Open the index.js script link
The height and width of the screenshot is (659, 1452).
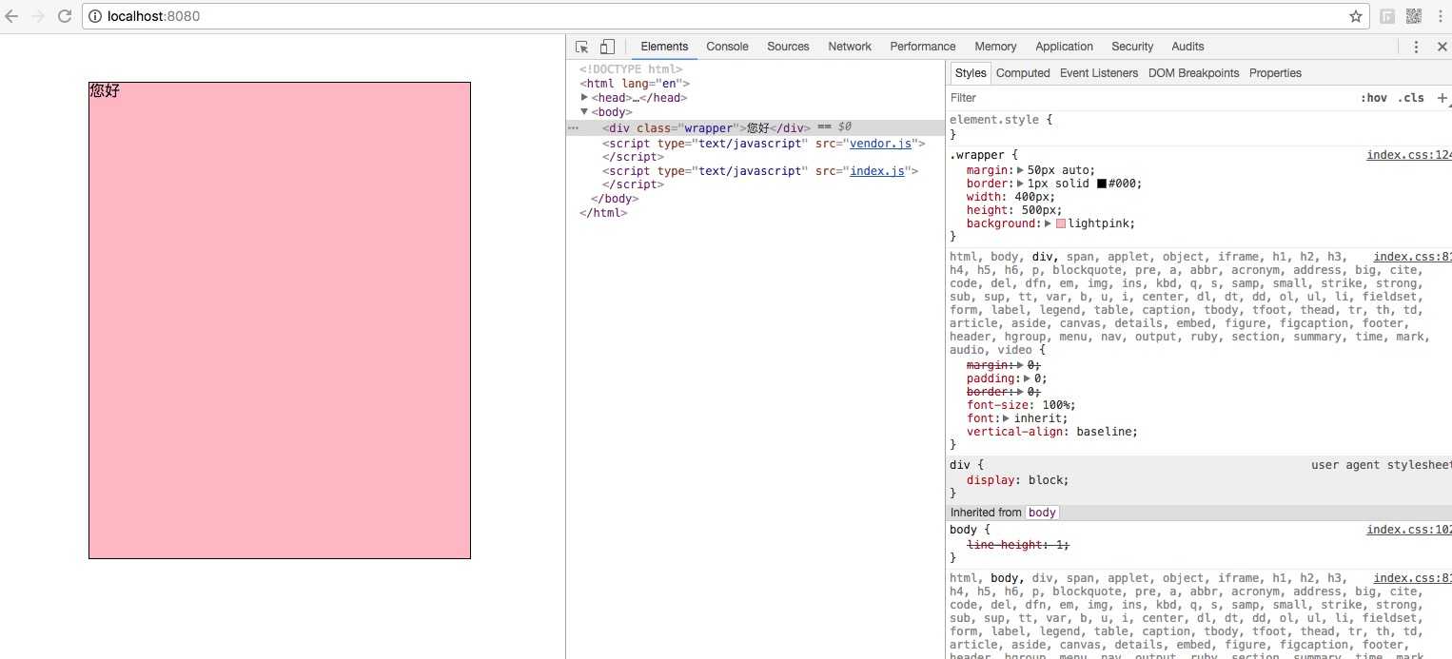[876, 171]
